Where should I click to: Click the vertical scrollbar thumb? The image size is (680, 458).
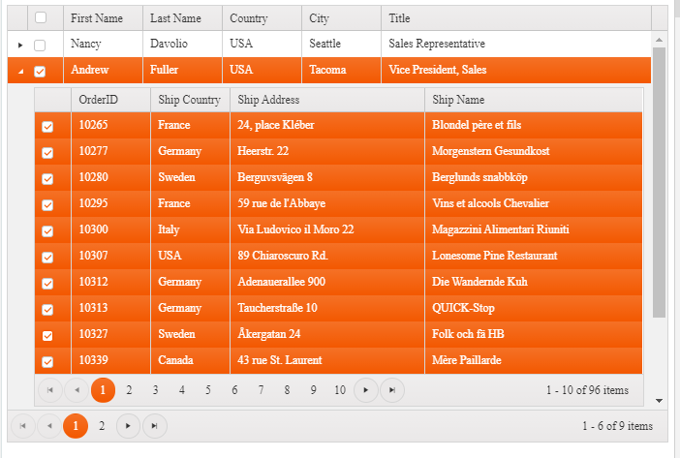[x=659, y=184]
